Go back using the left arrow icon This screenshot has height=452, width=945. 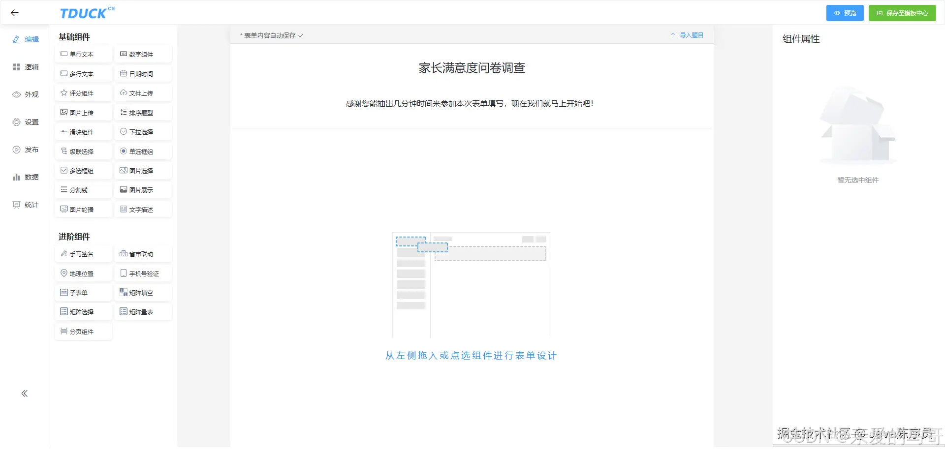pos(15,13)
